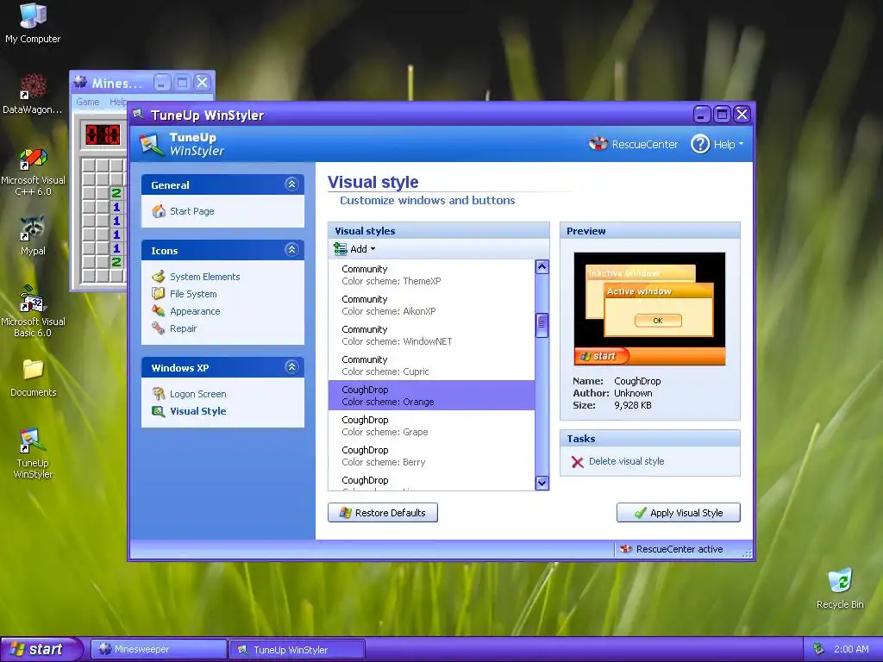Select Community ThemeXP color scheme
The height and width of the screenshot is (662, 883).
[x=431, y=275]
